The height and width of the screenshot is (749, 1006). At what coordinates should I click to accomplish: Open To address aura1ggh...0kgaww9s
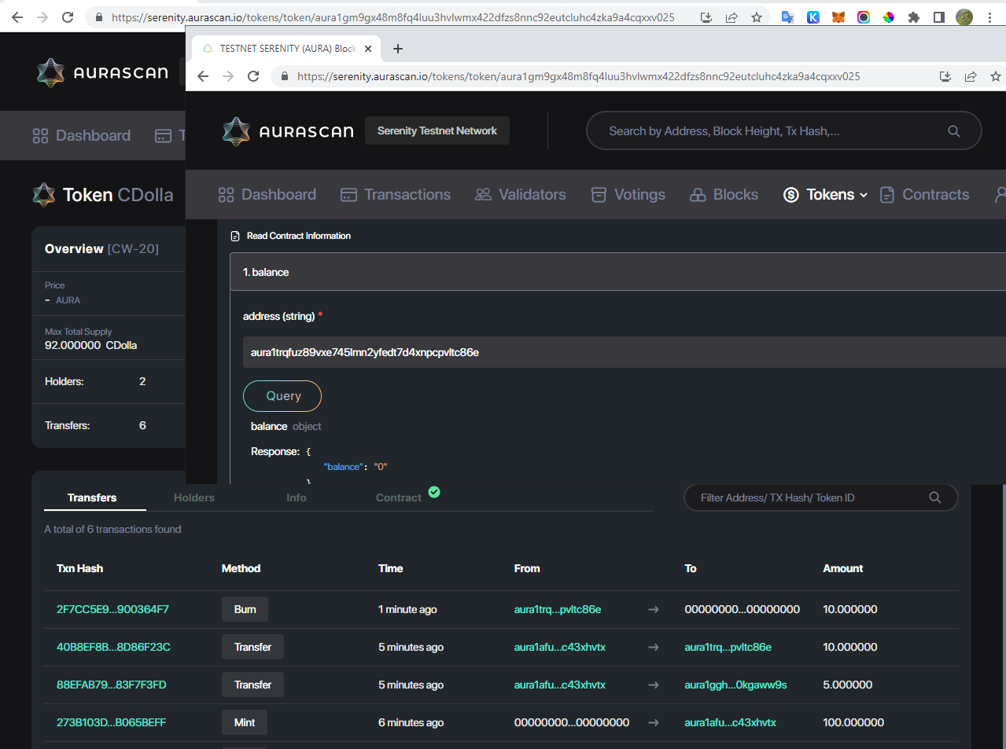tap(735, 685)
